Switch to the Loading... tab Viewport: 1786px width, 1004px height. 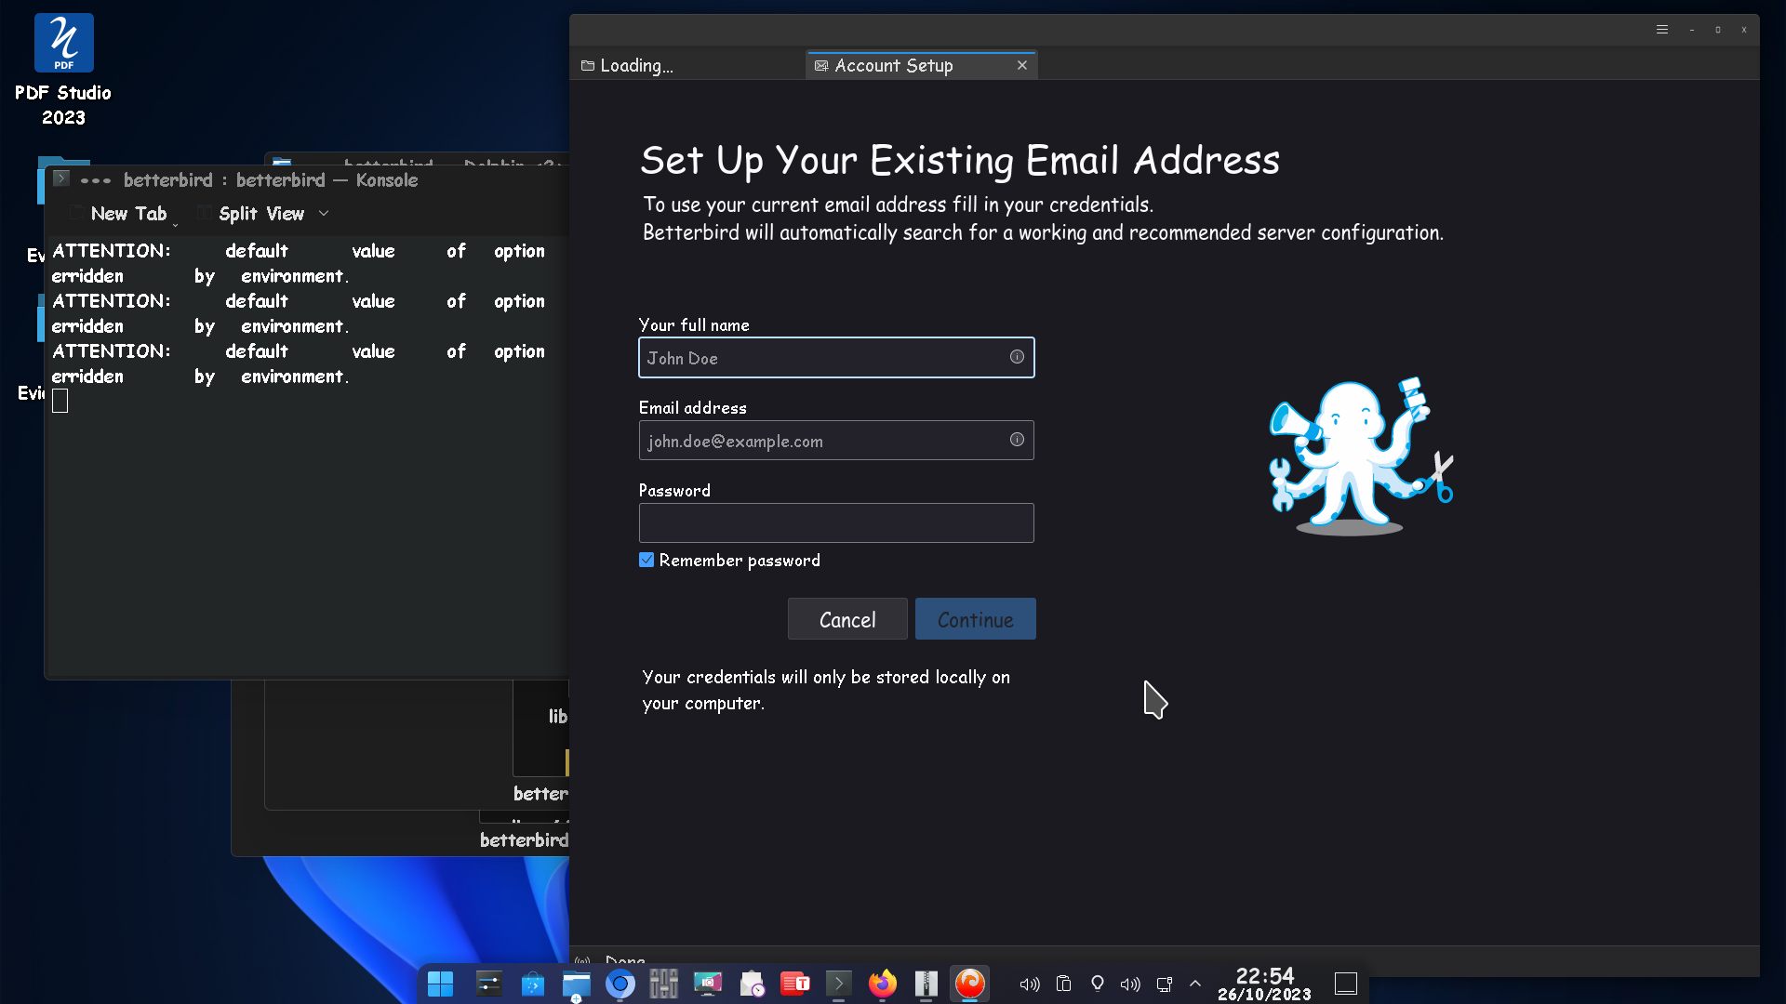[686, 65]
